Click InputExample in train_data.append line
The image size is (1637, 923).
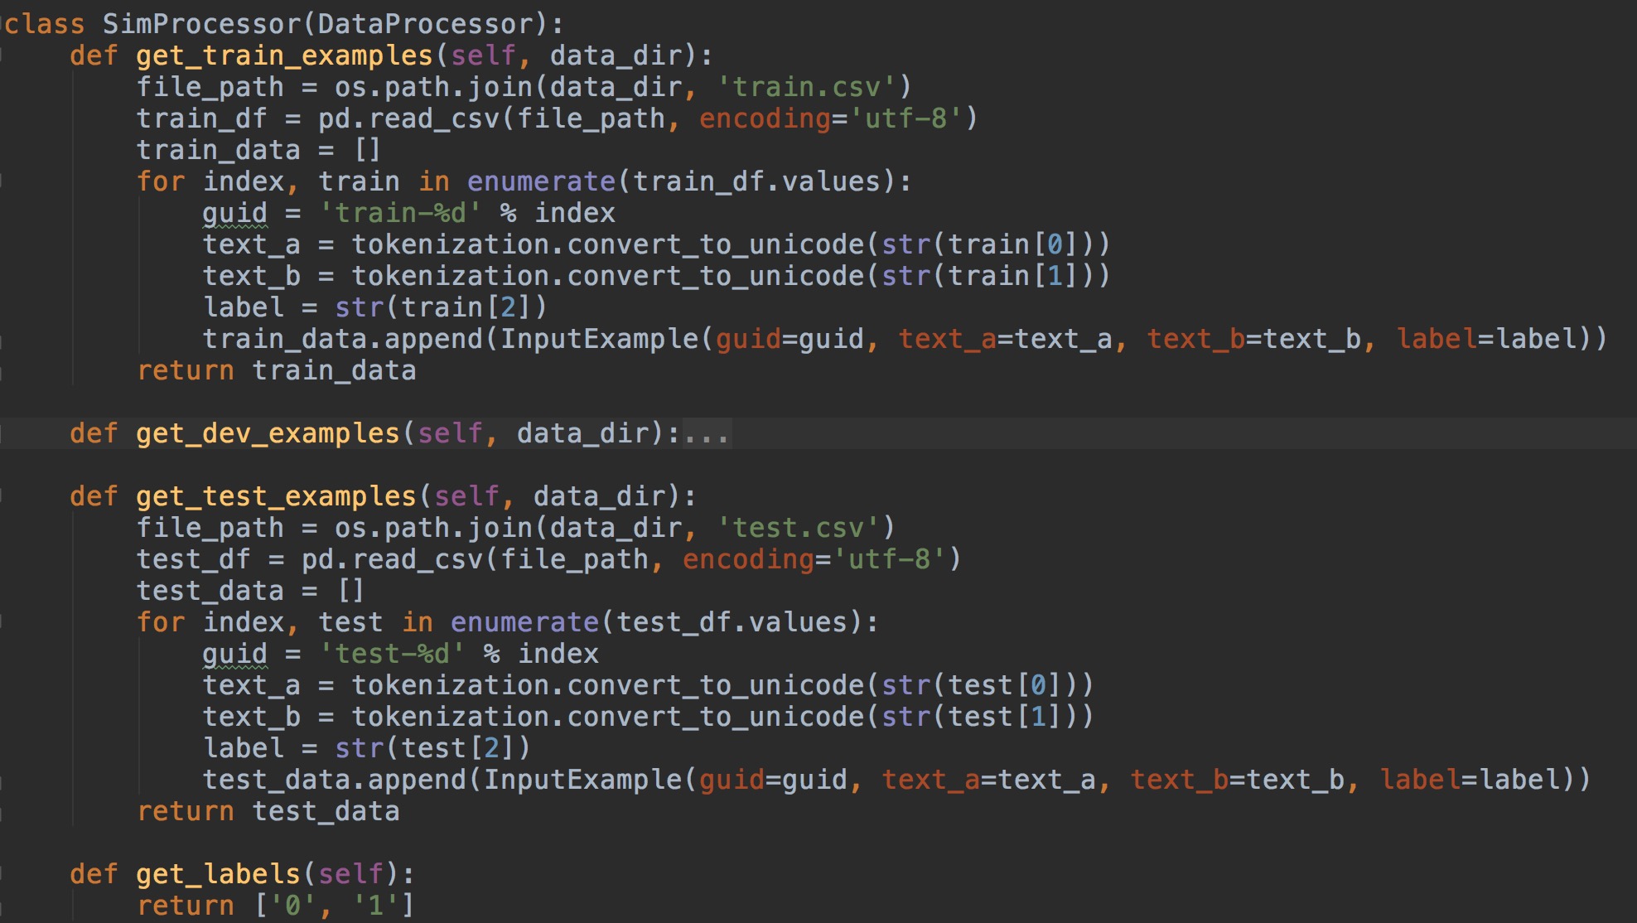(600, 339)
